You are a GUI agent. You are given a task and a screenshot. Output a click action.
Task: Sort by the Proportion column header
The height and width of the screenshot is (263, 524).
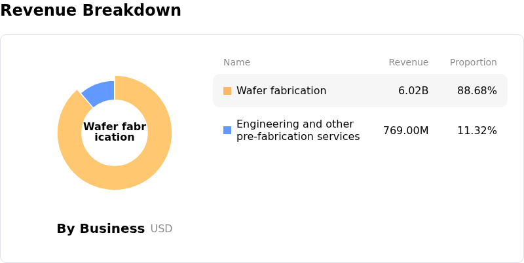click(473, 62)
